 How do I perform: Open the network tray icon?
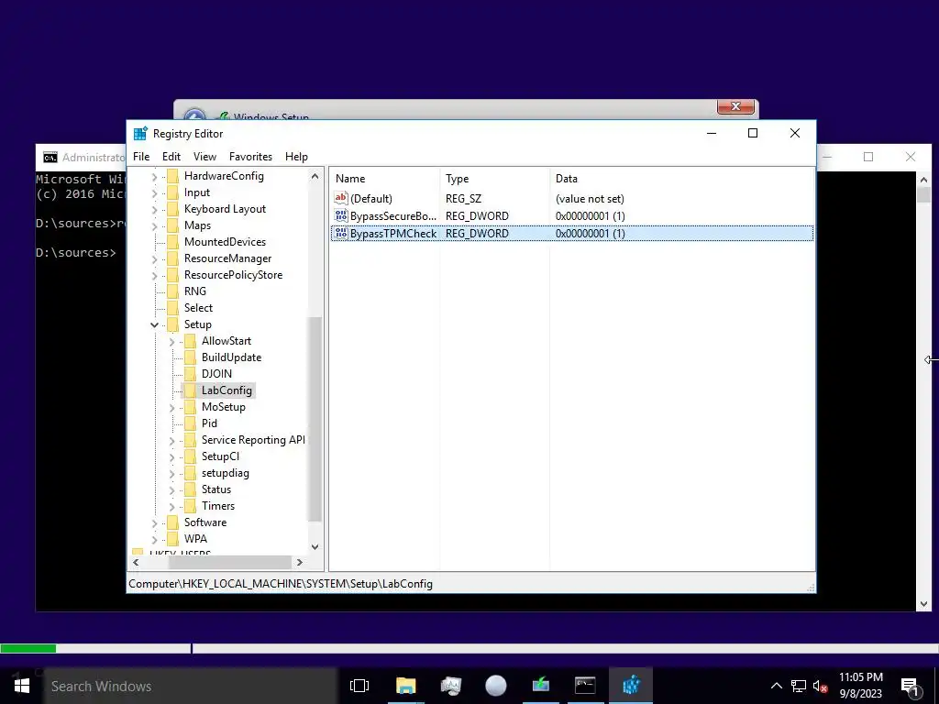coord(799,686)
